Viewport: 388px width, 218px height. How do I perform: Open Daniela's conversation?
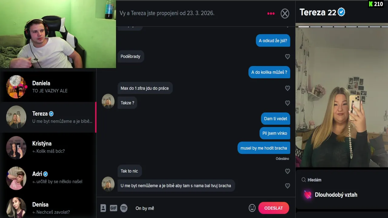click(x=48, y=87)
